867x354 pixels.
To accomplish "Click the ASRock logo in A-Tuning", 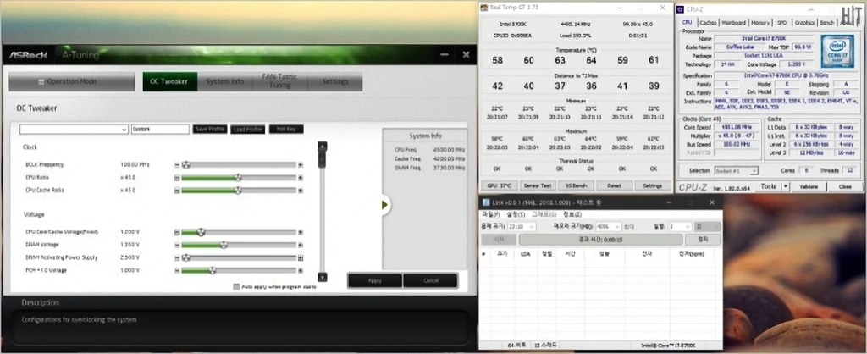I will coord(28,55).
